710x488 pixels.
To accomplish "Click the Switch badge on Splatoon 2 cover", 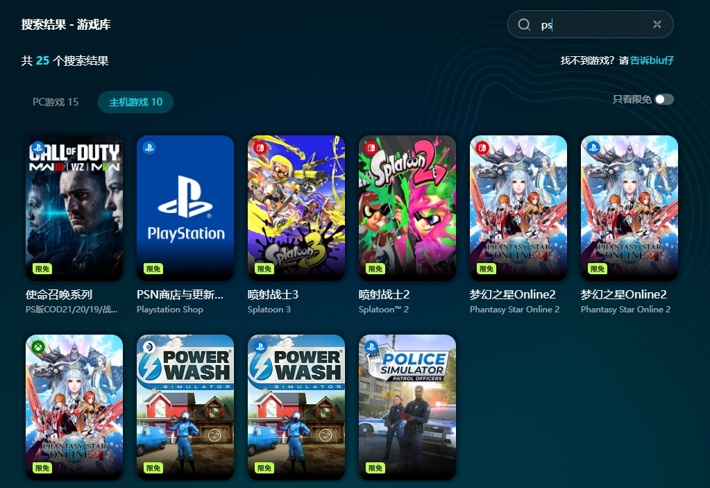I will coord(371,148).
